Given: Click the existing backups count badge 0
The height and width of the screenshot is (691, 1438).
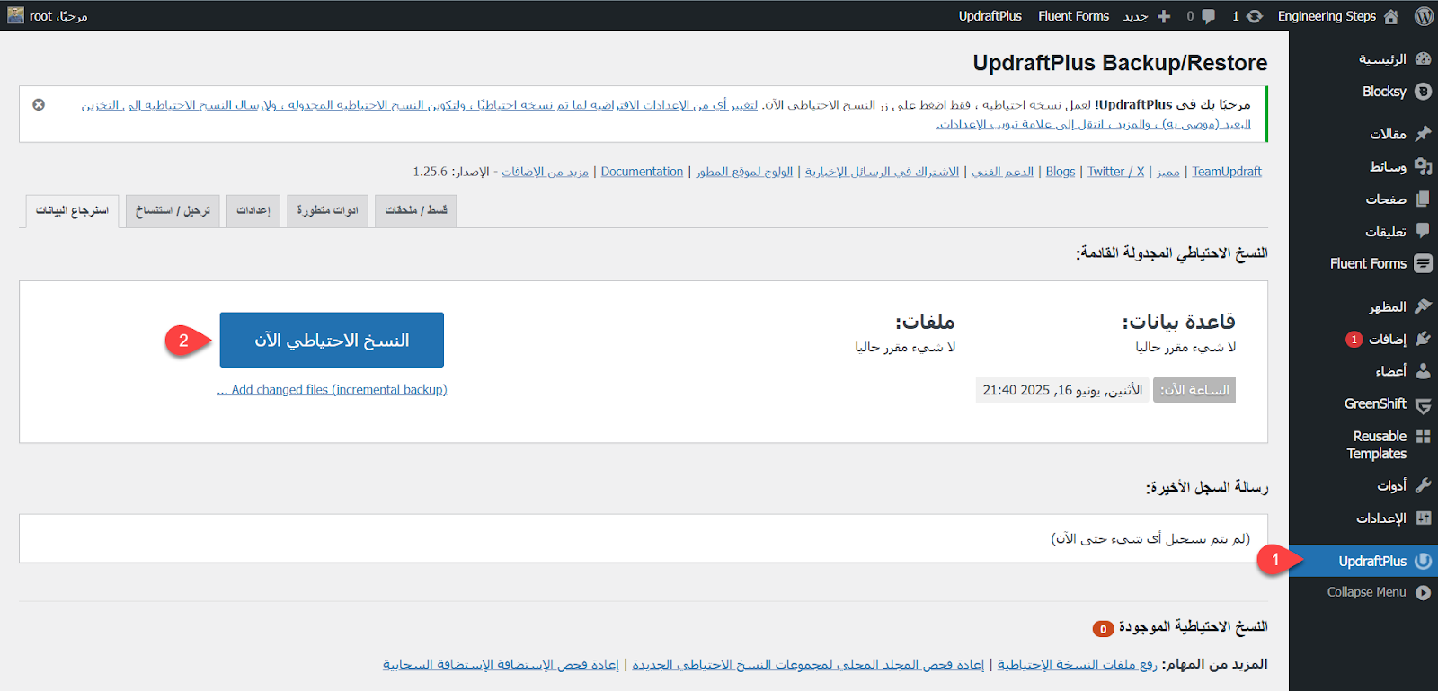Looking at the screenshot, I should [x=1103, y=629].
